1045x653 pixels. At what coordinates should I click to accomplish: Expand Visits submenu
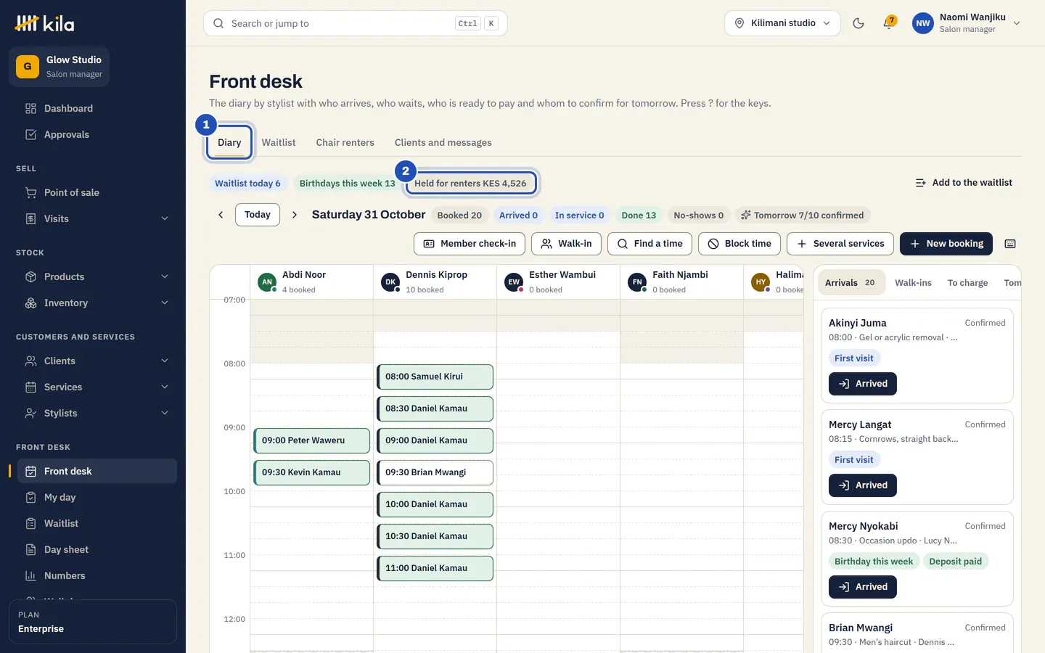(165, 219)
